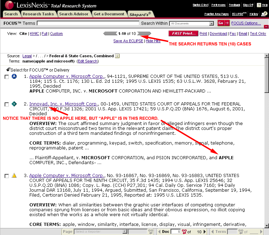Open the third result Apple Computer v. Microsoft Corp.
The image size is (269, 235).
pos(67,175)
